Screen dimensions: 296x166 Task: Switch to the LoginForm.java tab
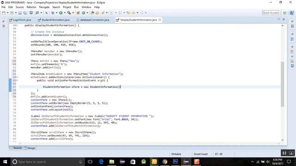click(x=20, y=20)
